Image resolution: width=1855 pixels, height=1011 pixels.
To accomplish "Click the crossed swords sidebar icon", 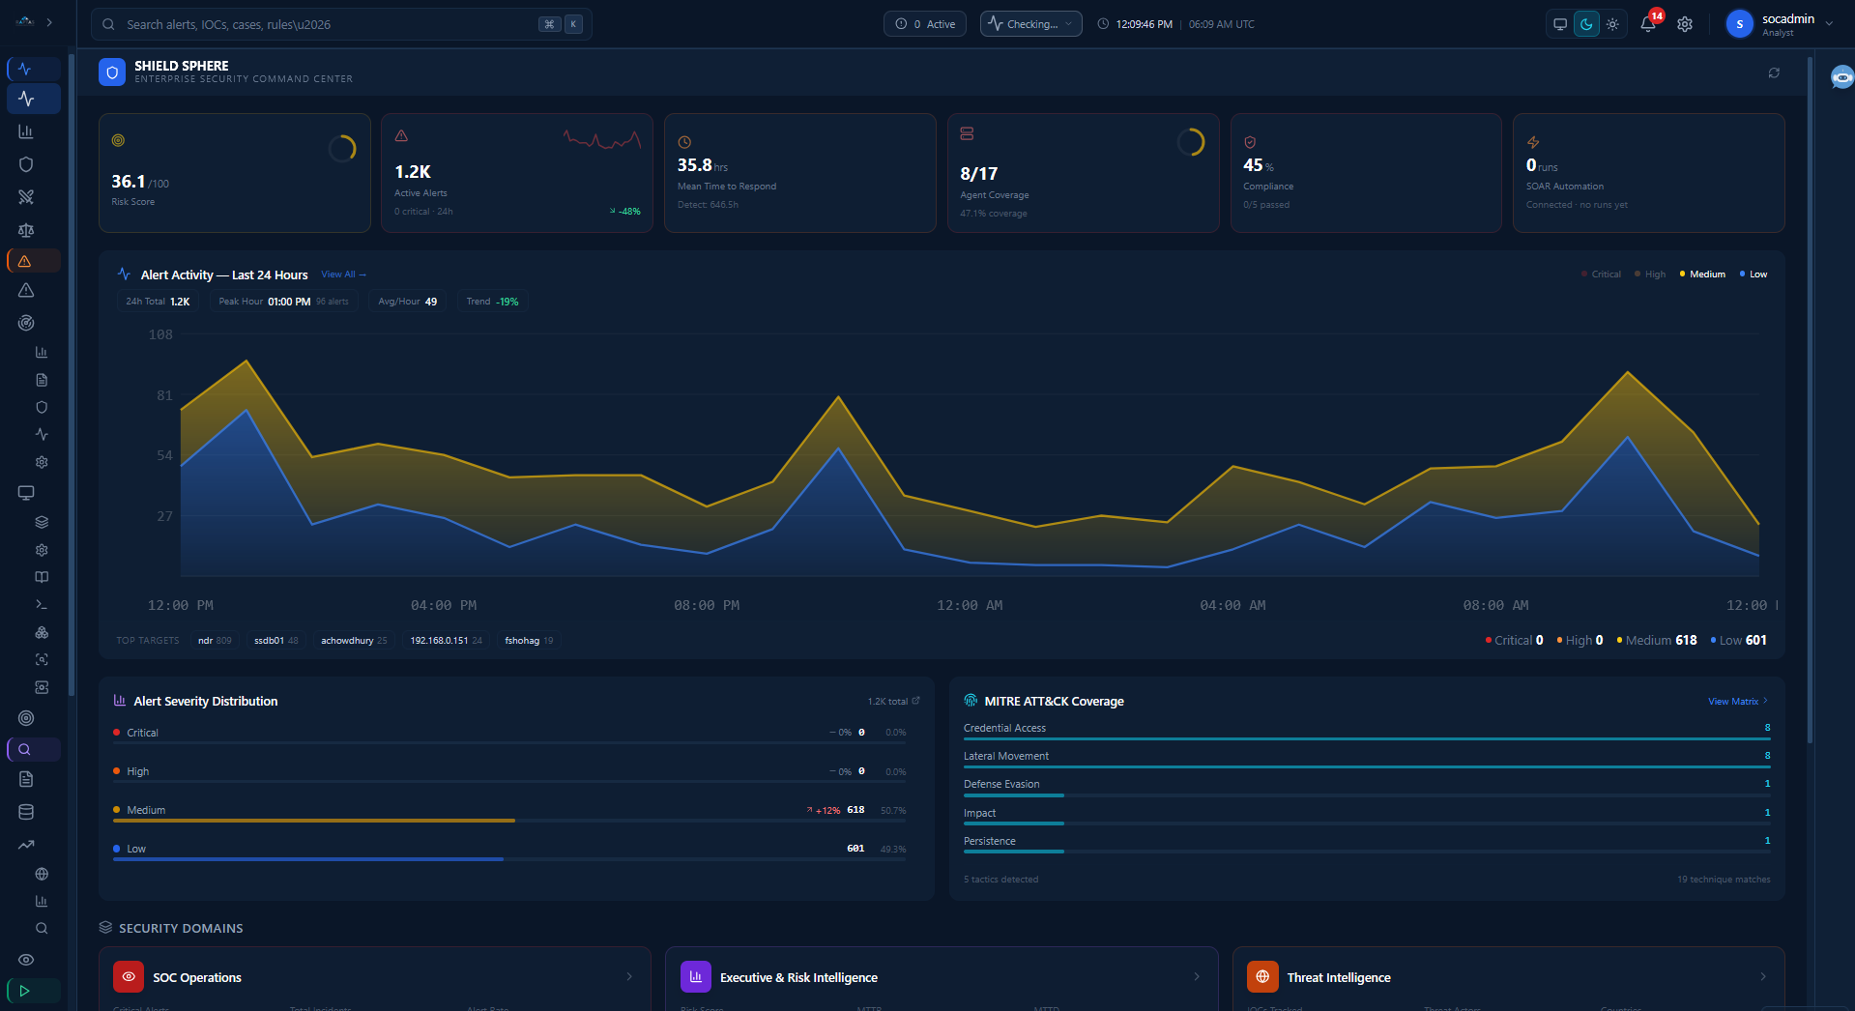I will tap(26, 197).
